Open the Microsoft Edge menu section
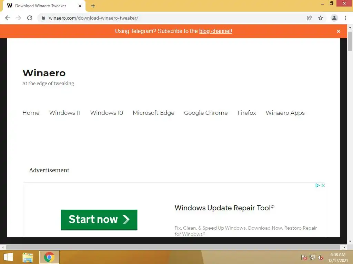Image resolution: width=353 pixels, height=264 pixels. tap(153, 113)
